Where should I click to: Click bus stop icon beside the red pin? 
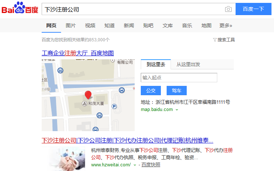[122, 90]
